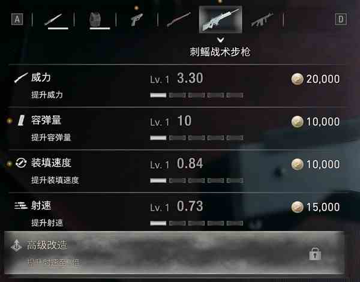Click the 20,000 coin cost for power

[316, 79]
